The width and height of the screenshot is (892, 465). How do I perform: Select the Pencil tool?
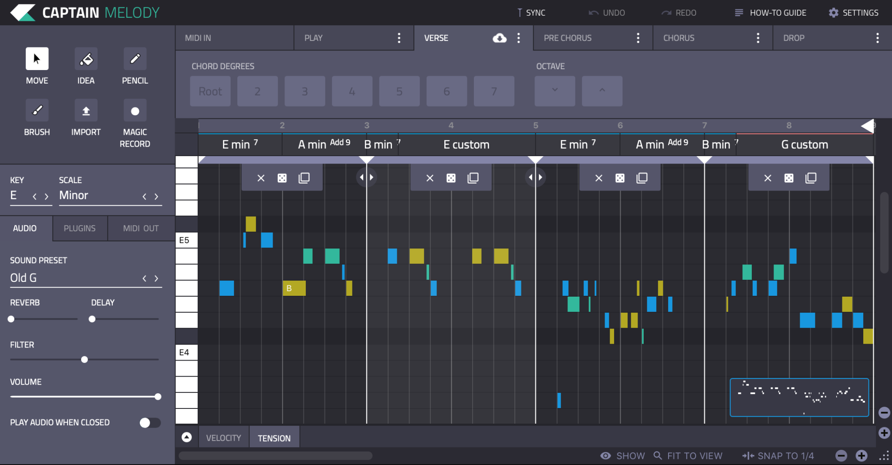pyautogui.click(x=135, y=59)
